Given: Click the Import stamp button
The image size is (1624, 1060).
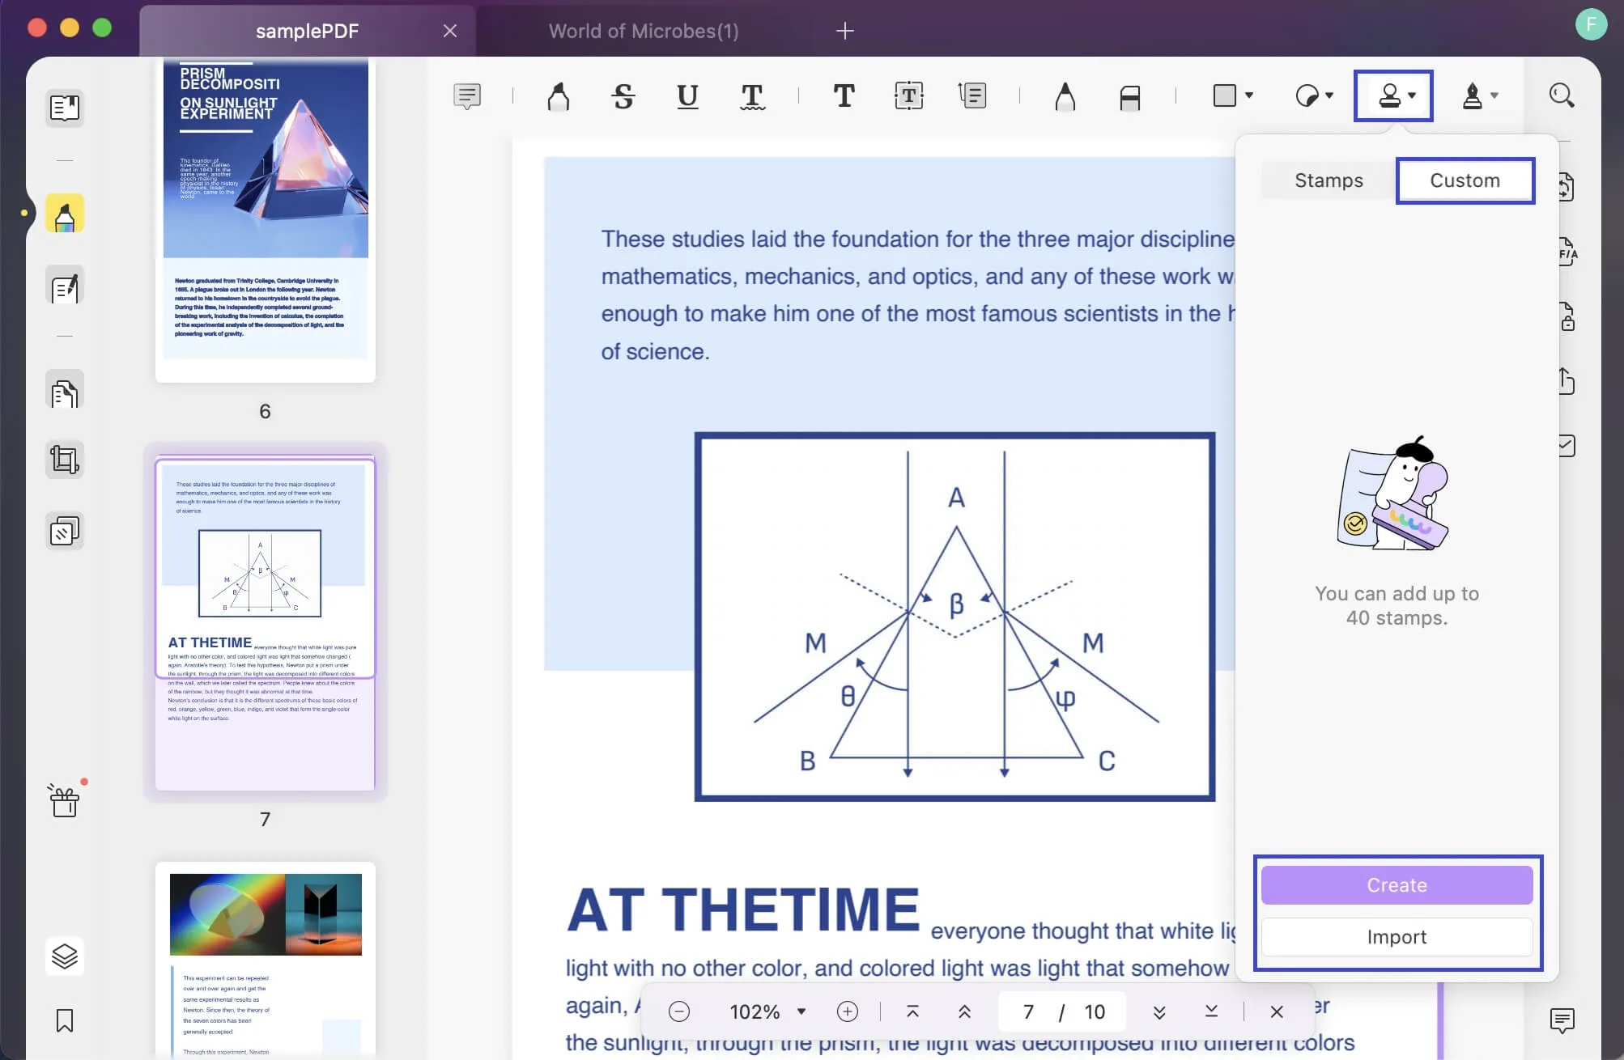Looking at the screenshot, I should [x=1397, y=935].
